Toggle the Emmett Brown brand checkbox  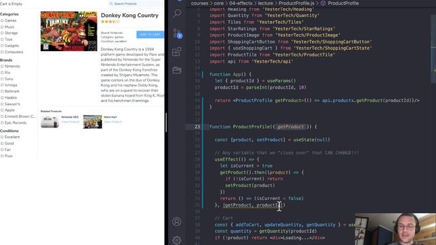click(2, 116)
